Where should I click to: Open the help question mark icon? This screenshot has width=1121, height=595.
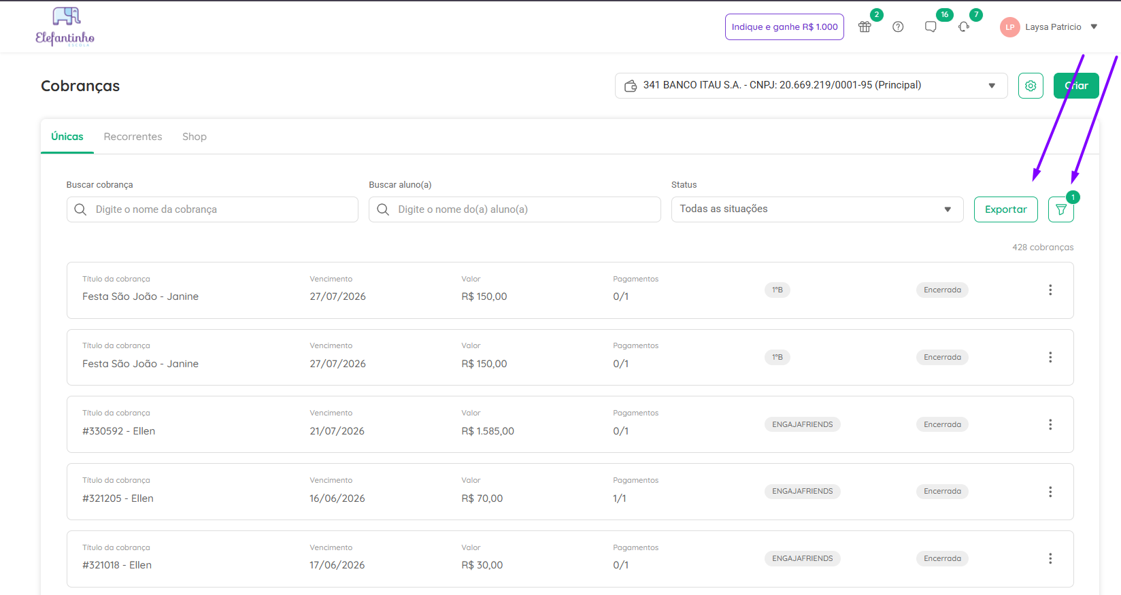898,27
